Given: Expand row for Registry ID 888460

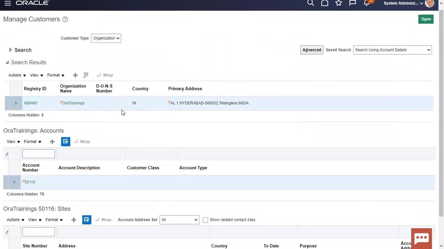Looking at the screenshot, I should 16,103.
